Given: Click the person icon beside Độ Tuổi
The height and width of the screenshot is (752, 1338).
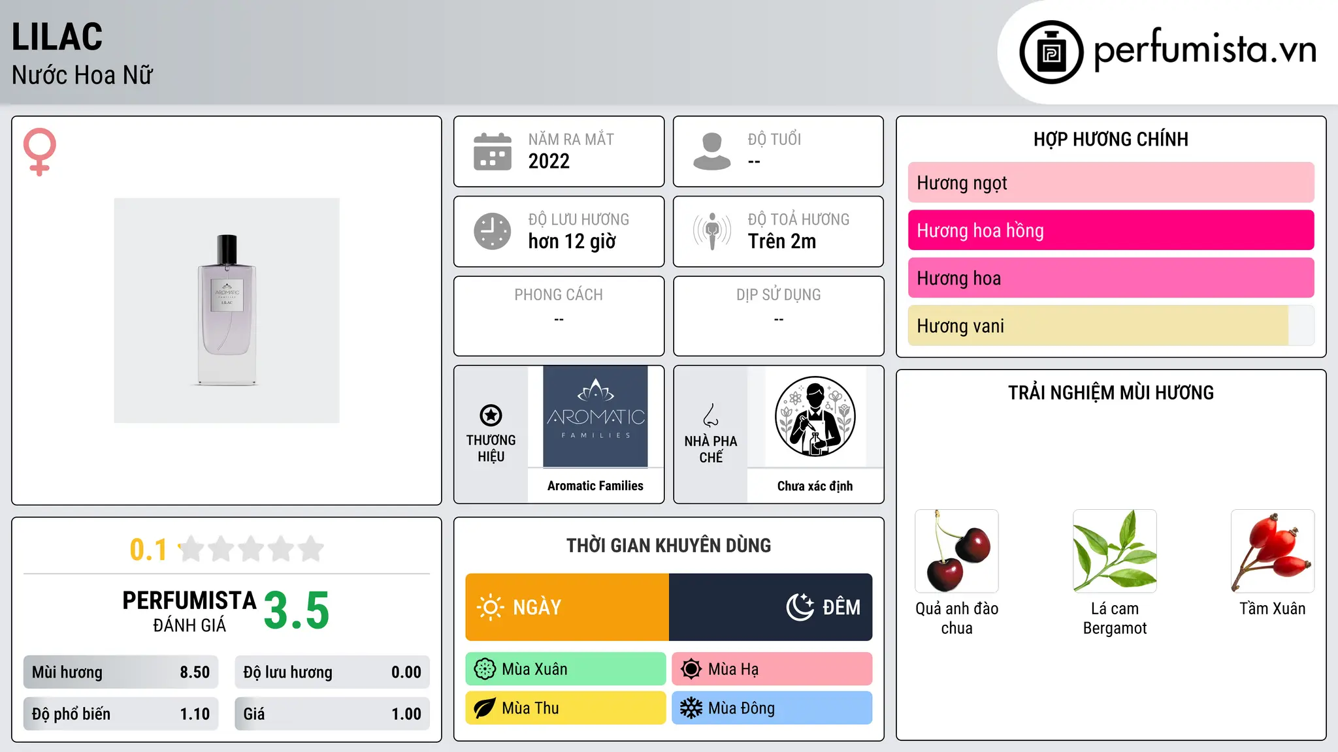Looking at the screenshot, I should click(x=712, y=151).
